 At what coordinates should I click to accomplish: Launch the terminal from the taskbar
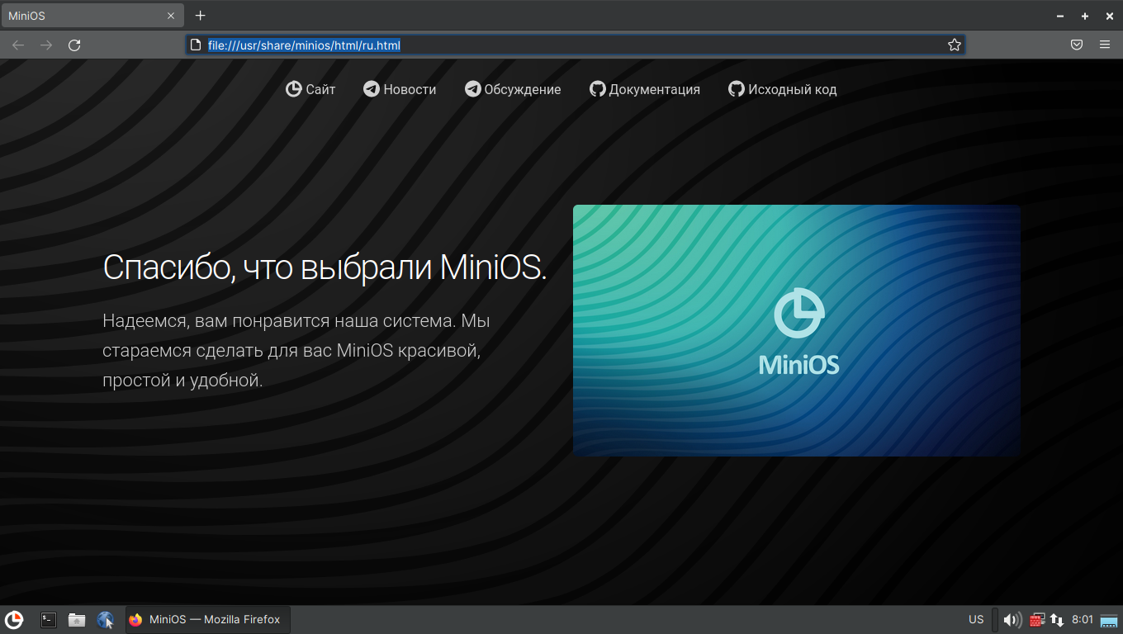[x=49, y=619]
